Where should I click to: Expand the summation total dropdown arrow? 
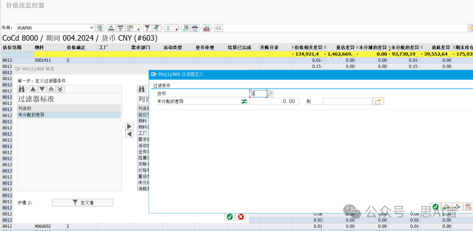coord(176,29)
